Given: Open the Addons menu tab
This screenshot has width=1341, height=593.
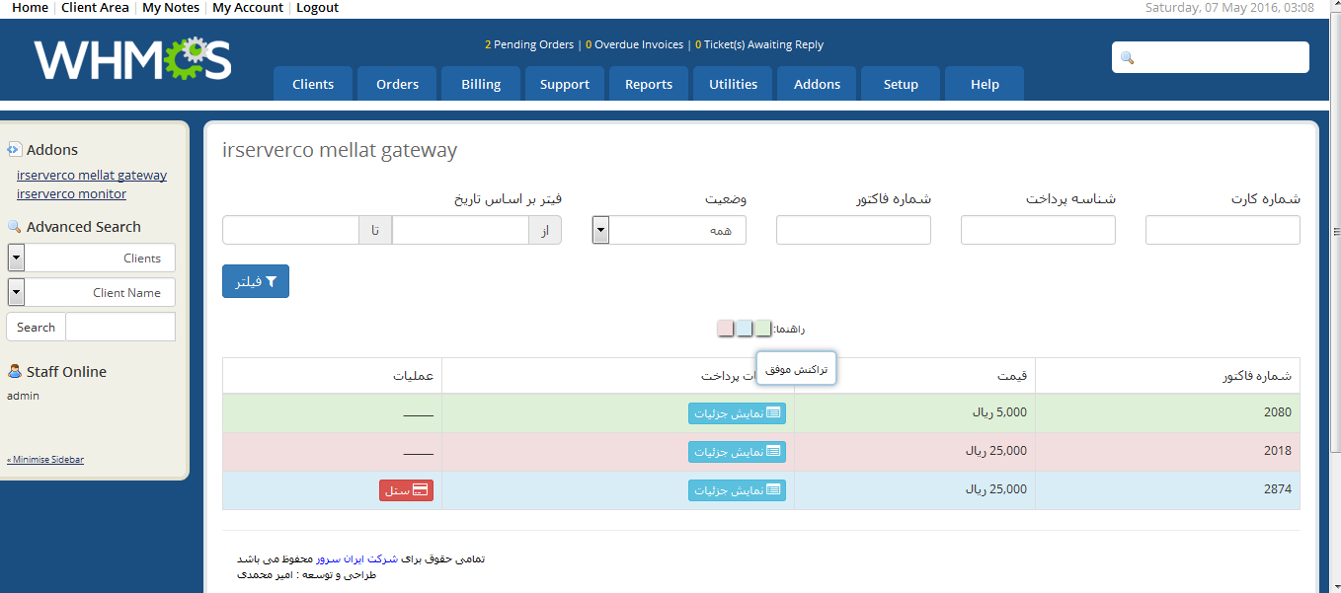Looking at the screenshot, I should (817, 84).
